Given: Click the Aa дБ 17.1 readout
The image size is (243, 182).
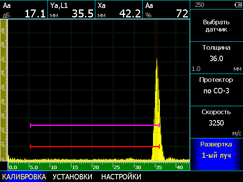Looking at the screenshot, I should coord(24,10).
